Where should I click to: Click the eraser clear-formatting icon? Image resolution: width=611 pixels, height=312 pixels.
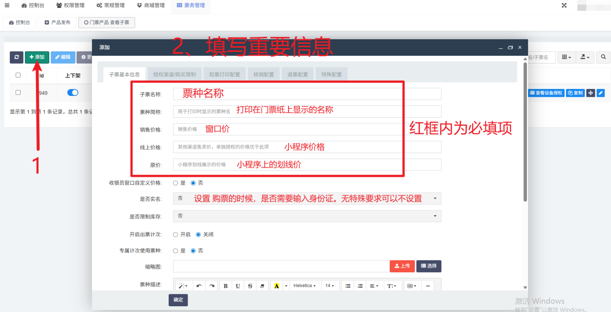[x=263, y=286]
